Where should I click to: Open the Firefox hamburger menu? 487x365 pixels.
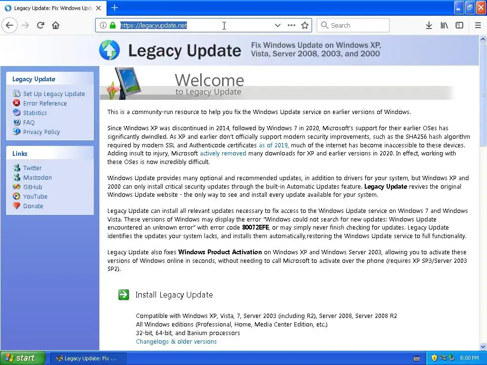[x=477, y=25]
